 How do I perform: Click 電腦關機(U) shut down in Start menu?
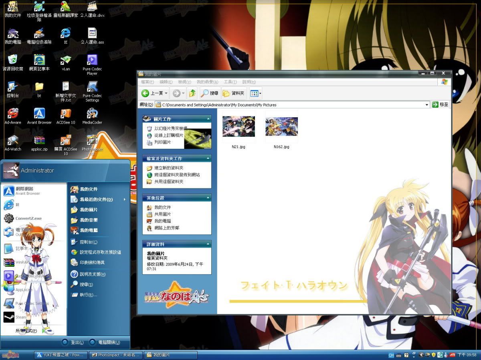coord(104,342)
